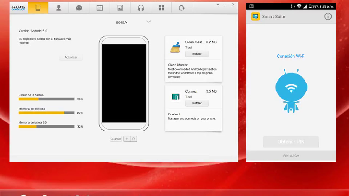Tap the notification icon in phone status bar
This screenshot has height=196, width=349.
click(x=251, y=6)
